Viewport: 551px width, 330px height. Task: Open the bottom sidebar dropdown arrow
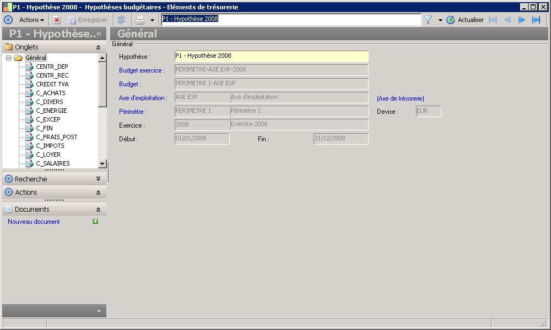tap(99, 311)
